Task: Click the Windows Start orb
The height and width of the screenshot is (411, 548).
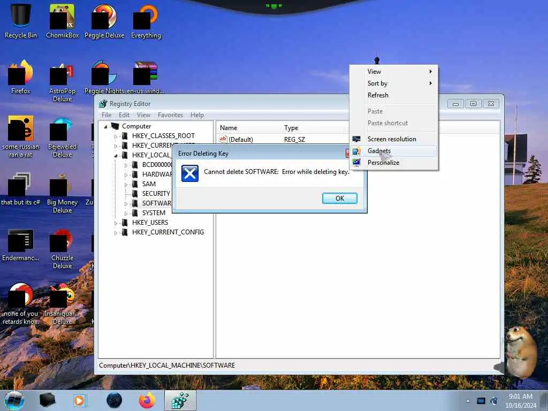Action: [14, 400]
